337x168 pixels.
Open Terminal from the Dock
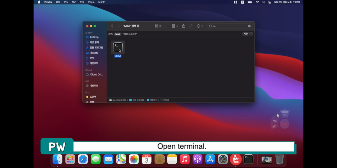point(248,159)
